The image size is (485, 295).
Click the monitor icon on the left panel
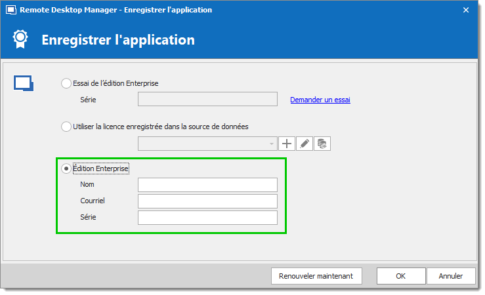pos(23,84)
